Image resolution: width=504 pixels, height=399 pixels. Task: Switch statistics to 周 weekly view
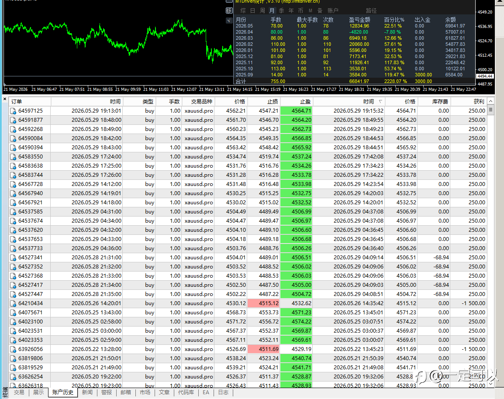262,10
